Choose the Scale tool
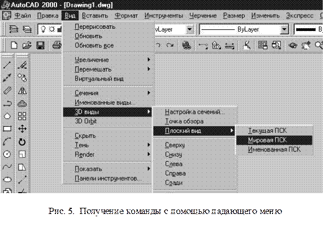 (x=22, y=154)
